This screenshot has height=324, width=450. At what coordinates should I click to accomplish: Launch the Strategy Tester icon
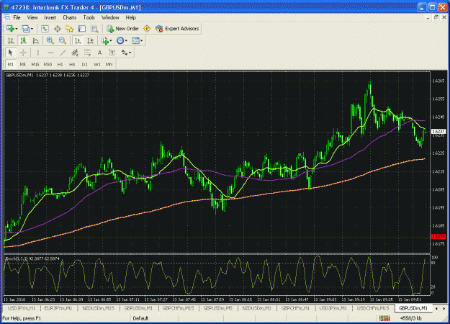tap(94, 29)
